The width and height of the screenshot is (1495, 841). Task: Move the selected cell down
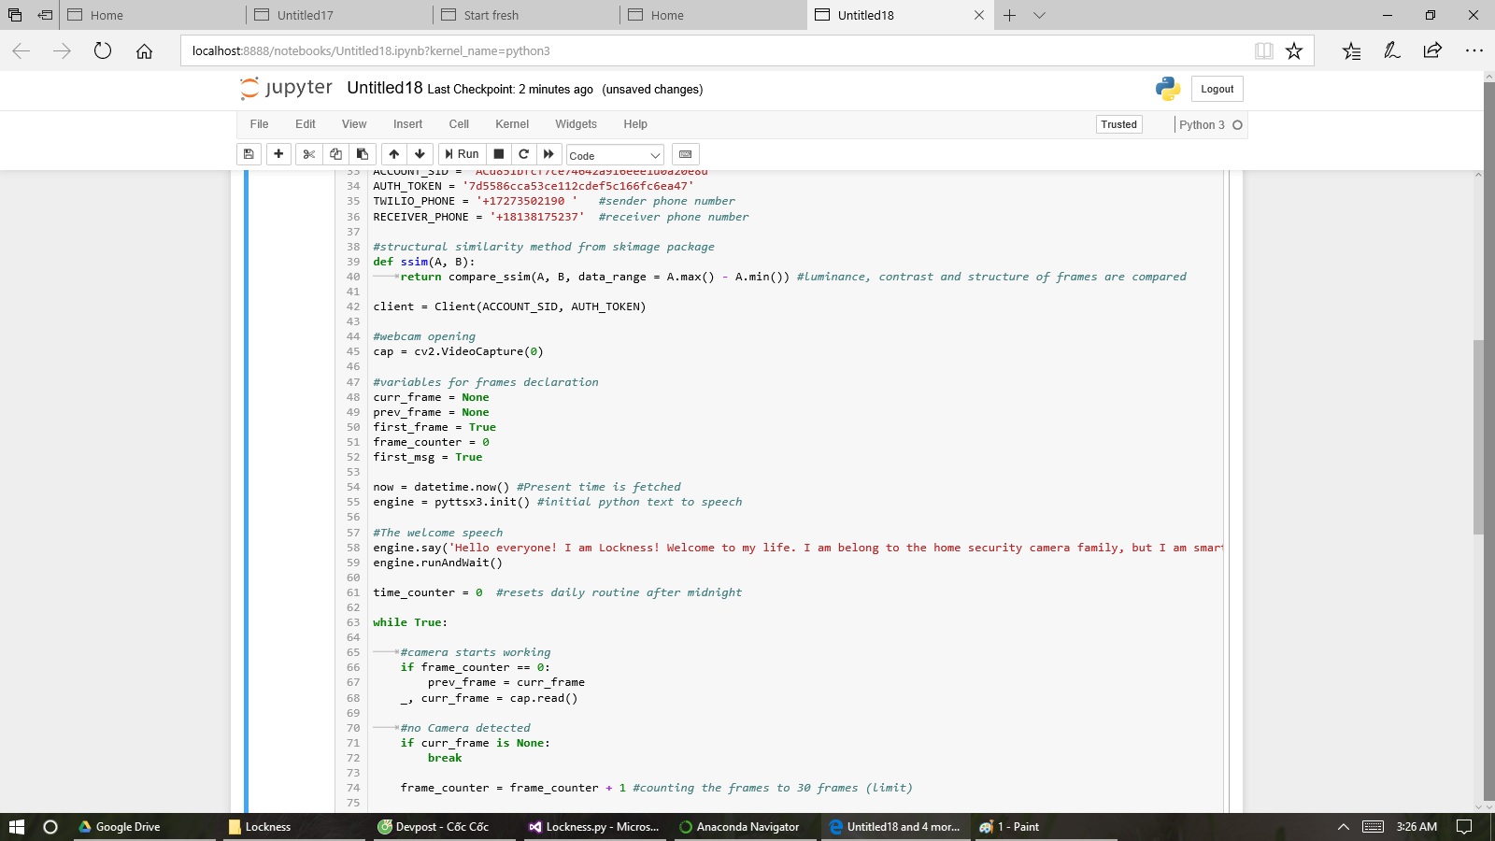(420, 154)
